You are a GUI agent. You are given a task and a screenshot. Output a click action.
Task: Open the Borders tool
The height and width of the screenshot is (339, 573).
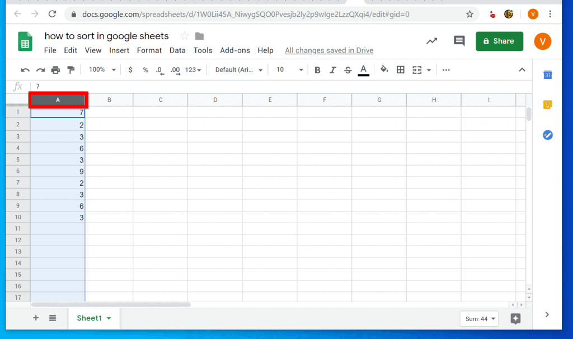pyautogui.click(x=401, y=70)
